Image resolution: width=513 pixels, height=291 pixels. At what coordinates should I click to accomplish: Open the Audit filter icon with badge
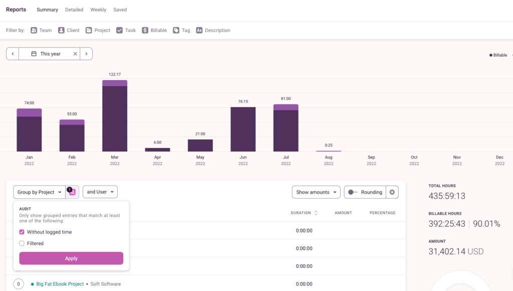point(72,191)
